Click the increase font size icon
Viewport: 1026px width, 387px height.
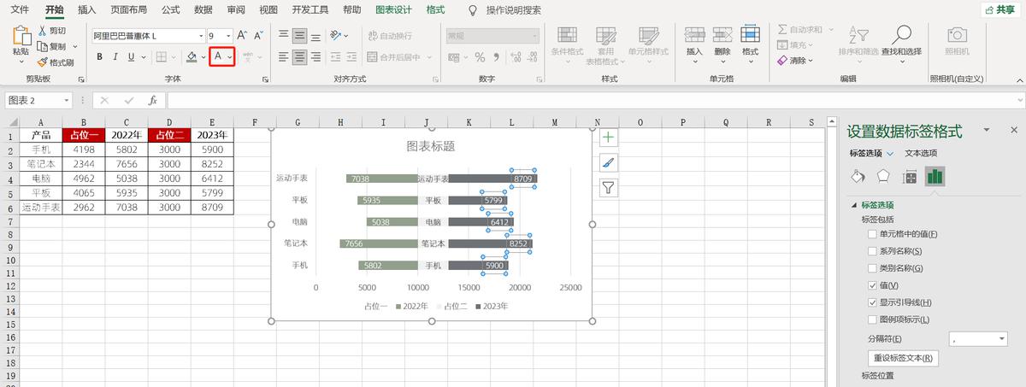[x=242, y=36]
